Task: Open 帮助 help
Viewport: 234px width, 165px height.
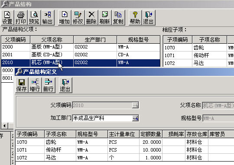Action: [135, 18]
